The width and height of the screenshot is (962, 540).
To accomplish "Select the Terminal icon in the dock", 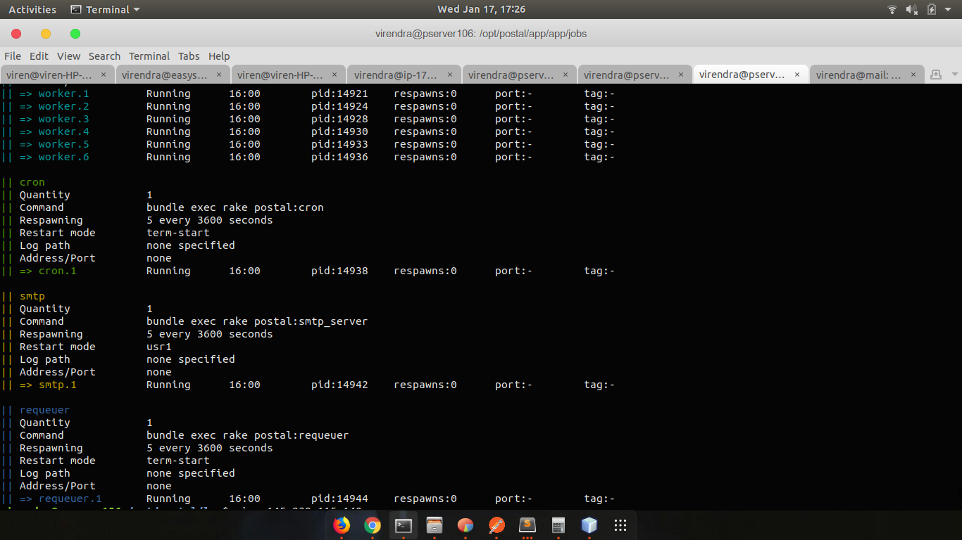I will coord(403,525).
